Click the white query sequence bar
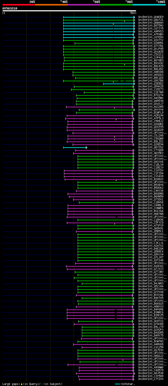The height and width of the screenshot is (386, 168). pyautogui.click(x=69, y=11)
